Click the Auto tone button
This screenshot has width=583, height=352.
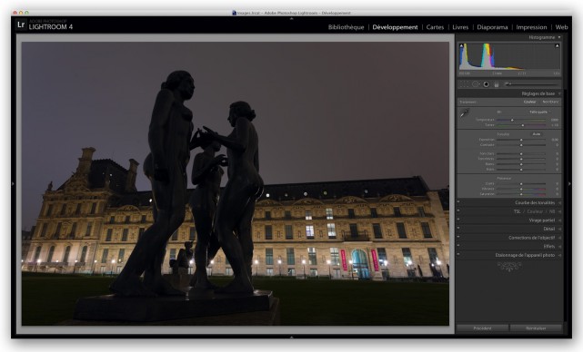(536, 134)
